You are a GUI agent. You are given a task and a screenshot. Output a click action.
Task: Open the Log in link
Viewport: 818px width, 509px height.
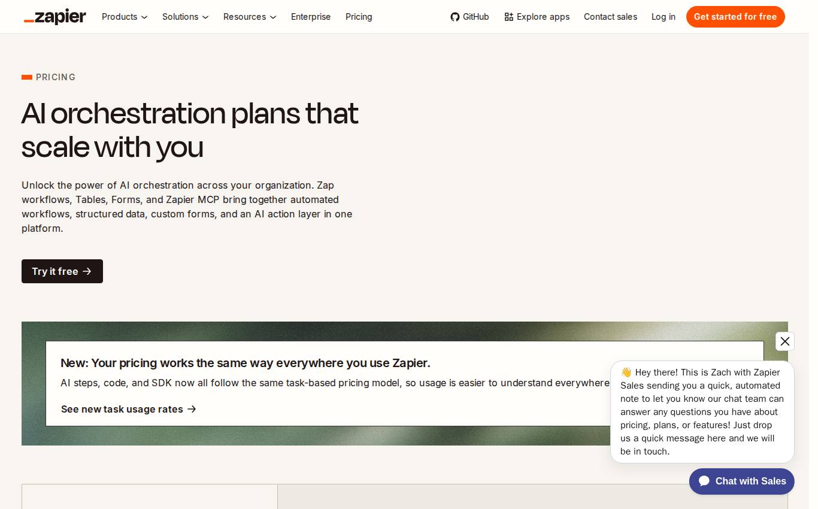click(x=664, y=17)
